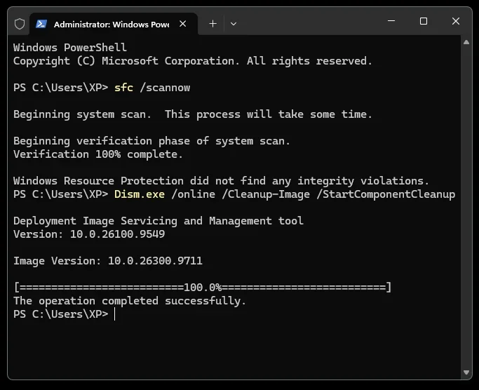
Task: Click the PowerShell icon on the tab
Action: point(41,24)
